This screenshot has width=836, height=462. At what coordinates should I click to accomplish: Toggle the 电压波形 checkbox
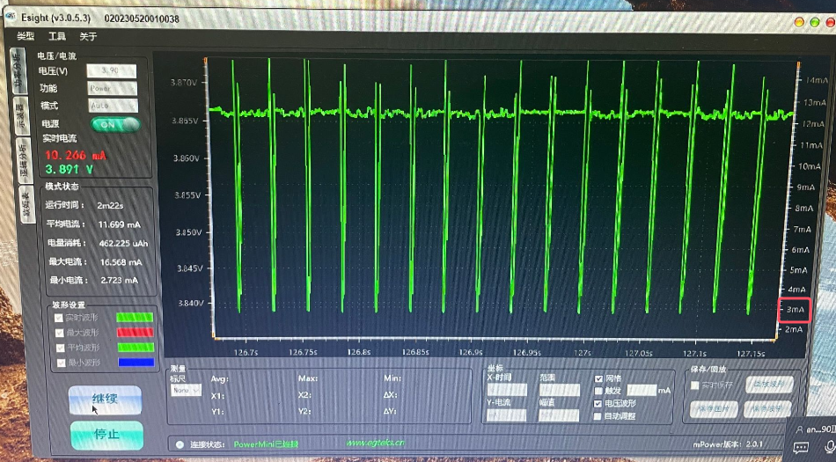coord(598,404)
